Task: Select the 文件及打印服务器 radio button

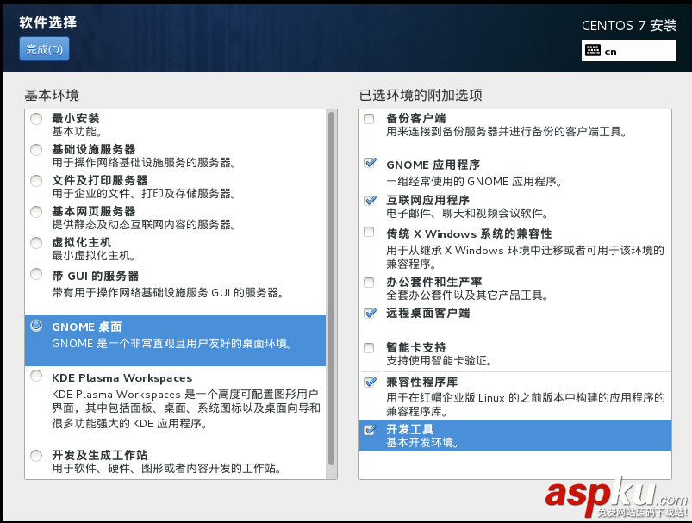Action: pos(36,181)
